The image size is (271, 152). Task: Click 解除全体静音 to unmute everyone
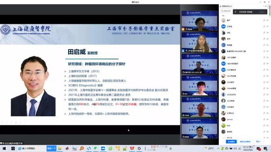pos(245,141)
